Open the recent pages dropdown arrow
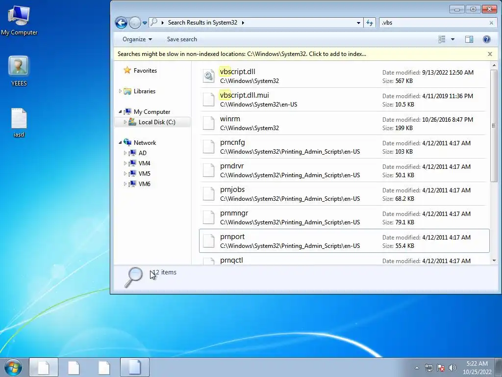This screenshot has height=377, width=502. [x=145, y=23]
